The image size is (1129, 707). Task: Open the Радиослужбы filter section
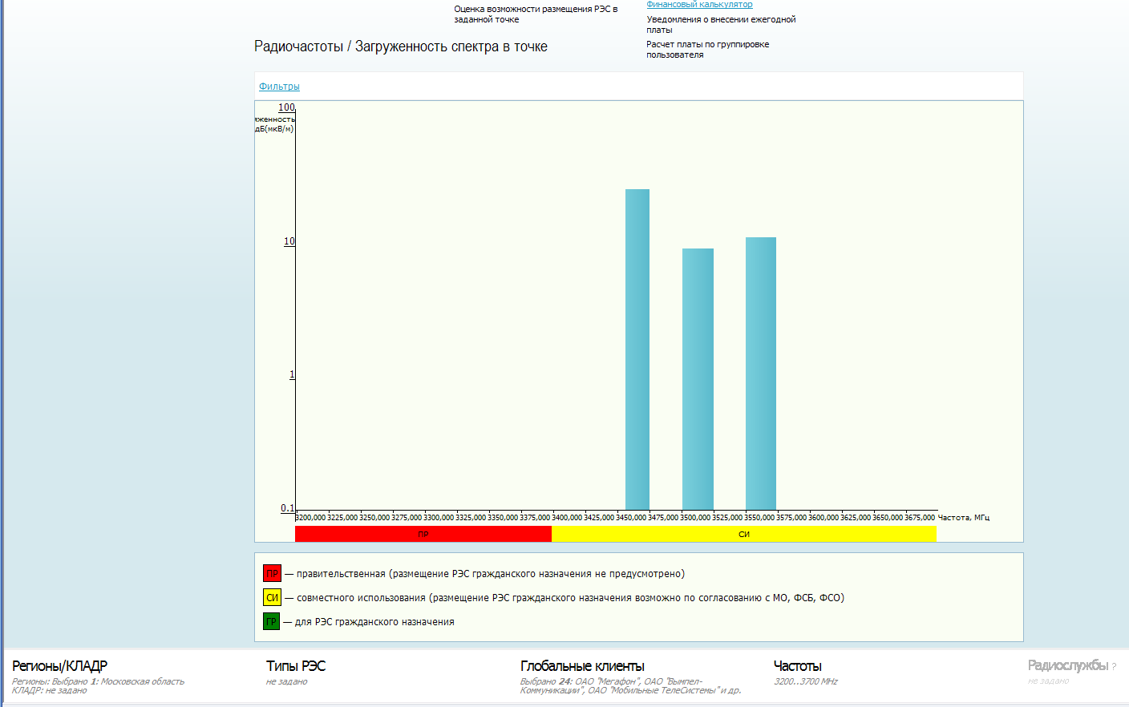pyautogui.click(x=1067, y=666)
